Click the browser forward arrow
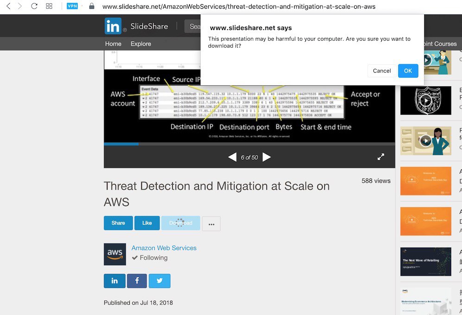 [x=20, y=6]
